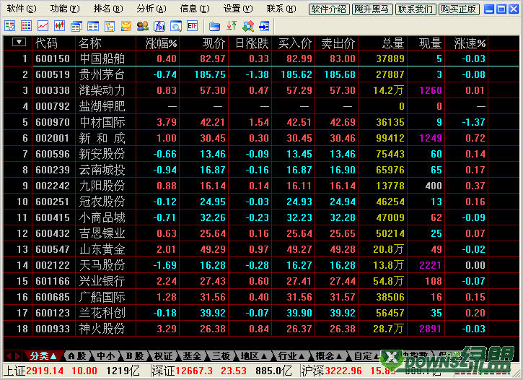Select the 潍柴动力 stock name
This screenshot has width=523, height=380.
(x=102, y=90)
